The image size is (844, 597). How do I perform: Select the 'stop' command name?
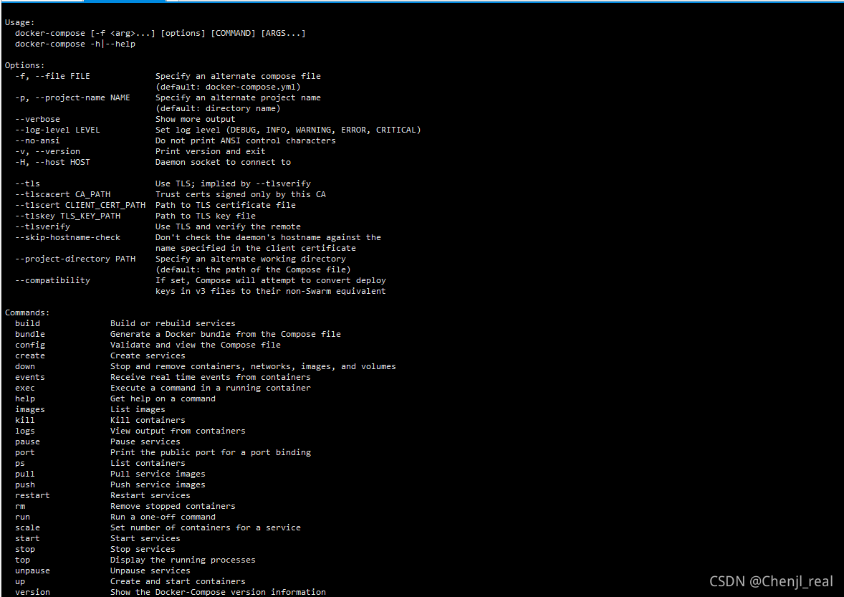click(25, 550)
